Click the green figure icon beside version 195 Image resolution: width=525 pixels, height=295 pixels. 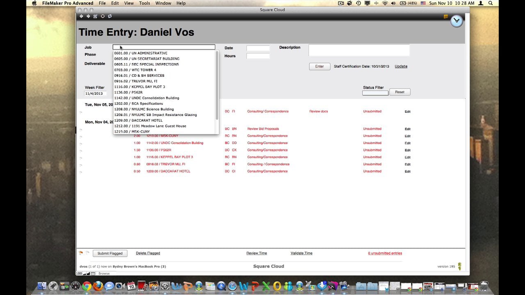coord(459,266)
